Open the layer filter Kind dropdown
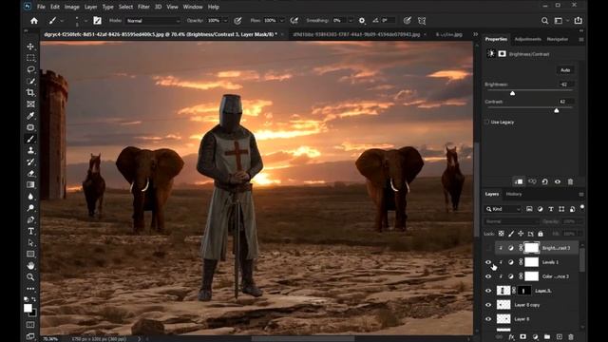This screenshot has width=608, height=342. click(503, 209)
